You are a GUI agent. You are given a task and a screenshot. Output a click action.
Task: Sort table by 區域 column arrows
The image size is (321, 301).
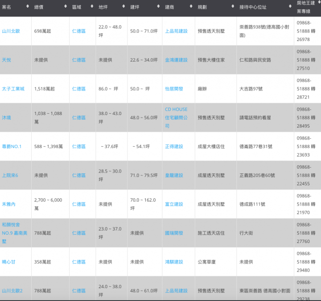[x=92, y=6]
